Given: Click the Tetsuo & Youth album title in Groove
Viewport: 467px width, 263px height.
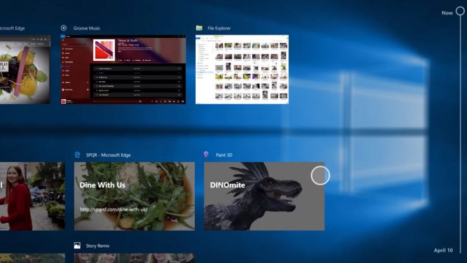Looking at the screenshot, I should [x=127, y=40].
